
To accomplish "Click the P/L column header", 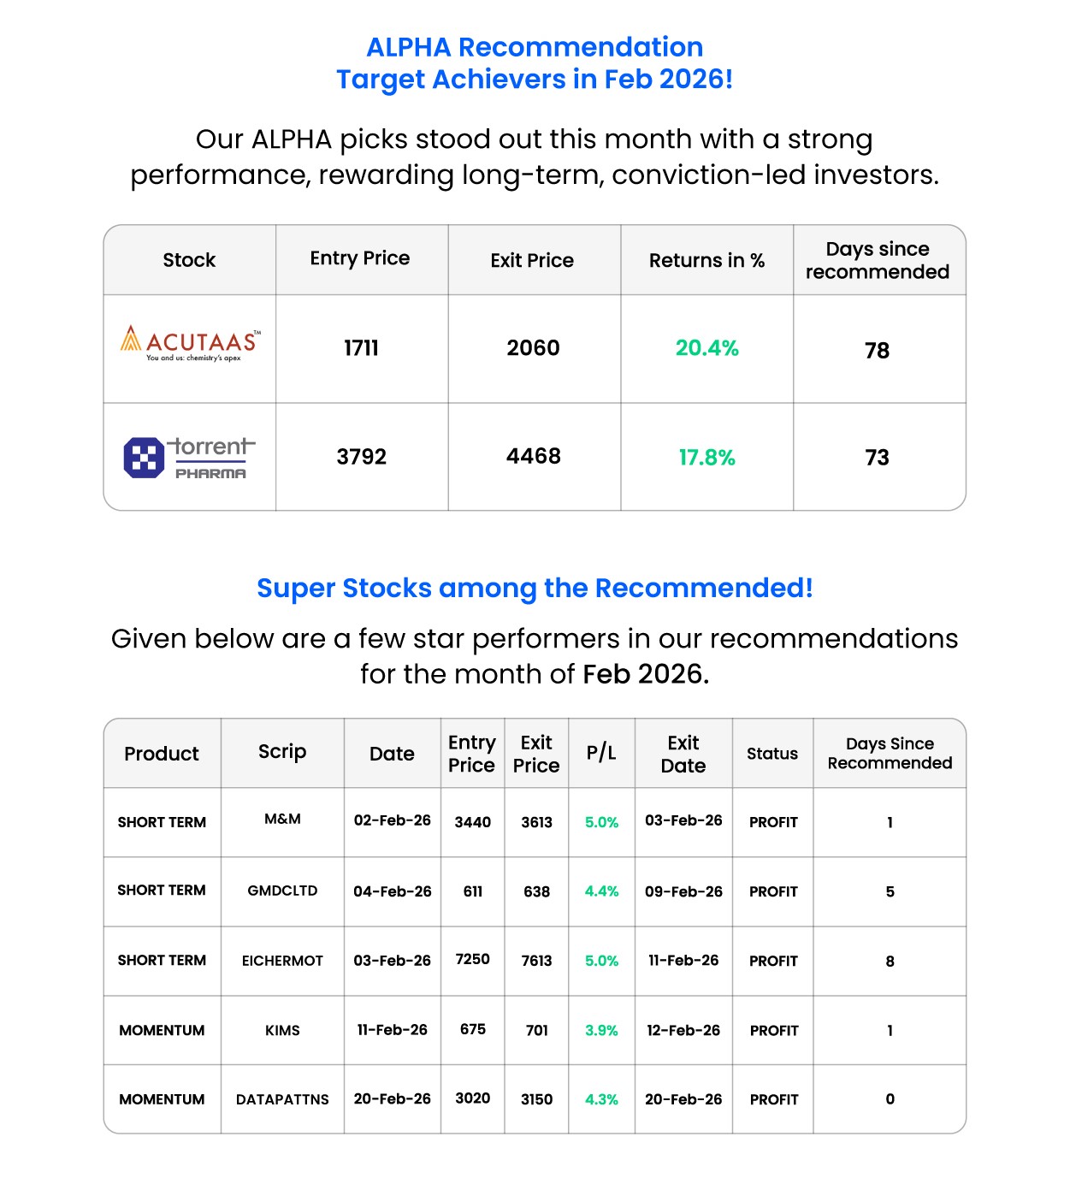I will pos(601,753).
